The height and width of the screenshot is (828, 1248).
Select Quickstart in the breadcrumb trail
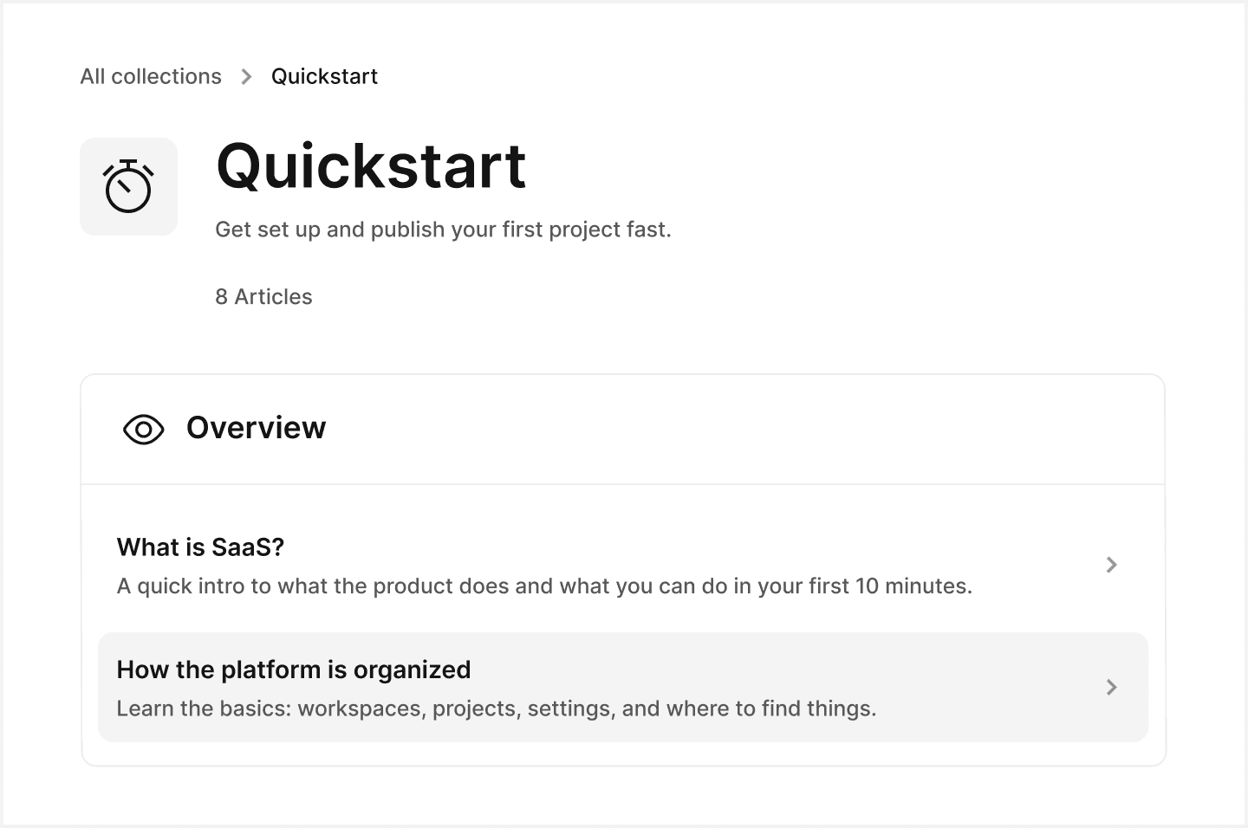pyautogui.click(x=325, y=76)
